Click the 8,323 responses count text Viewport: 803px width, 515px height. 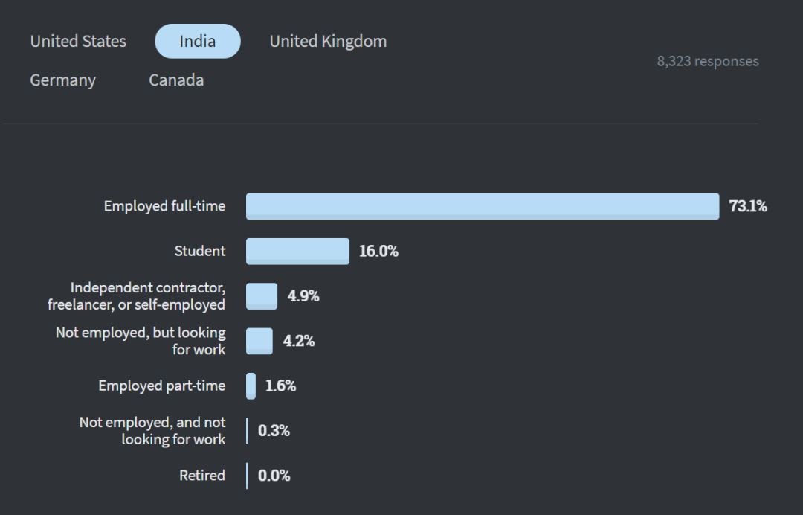(708, 62)
